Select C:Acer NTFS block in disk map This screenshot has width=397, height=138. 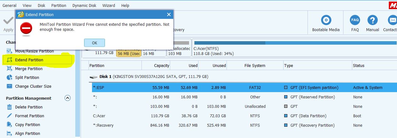tap(295, 48)
